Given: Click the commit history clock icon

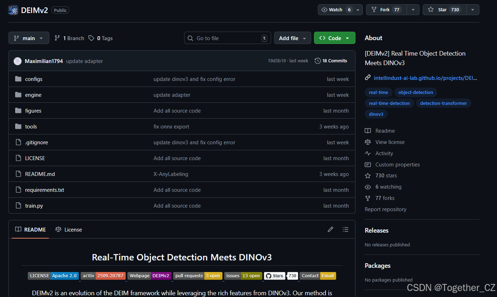Looking at the screenshot, I should [317, 61].
